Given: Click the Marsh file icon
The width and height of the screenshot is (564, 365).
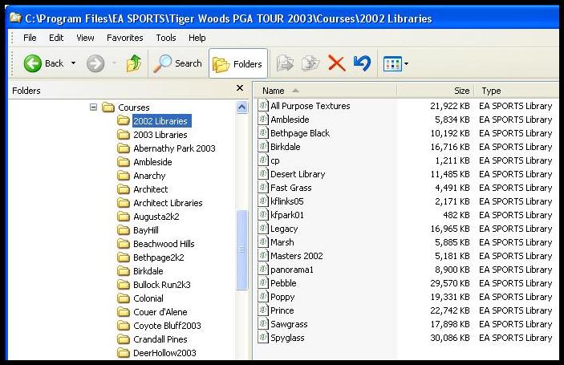Looking at the screenshot, I should [x=263, y=242].
